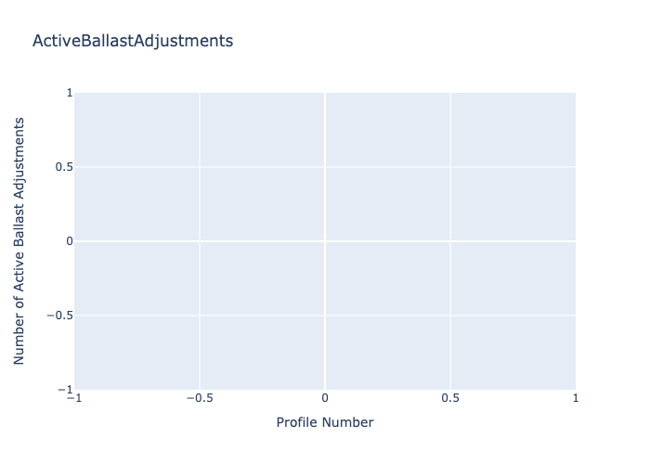The image size is (650, 464).
Task: Click gridline crossing at x −0.5, y 0.5
Action: (200, 167)
